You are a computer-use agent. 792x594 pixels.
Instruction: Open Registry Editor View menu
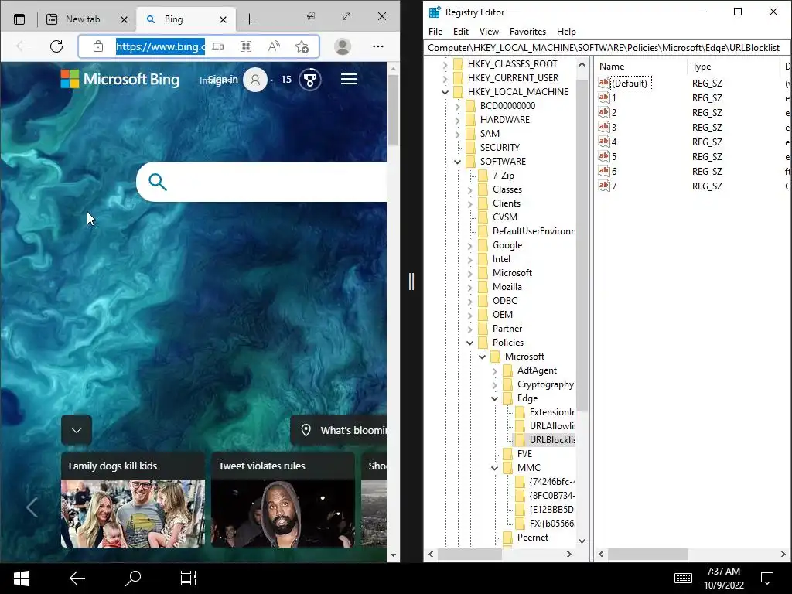(x=489, y=31)
